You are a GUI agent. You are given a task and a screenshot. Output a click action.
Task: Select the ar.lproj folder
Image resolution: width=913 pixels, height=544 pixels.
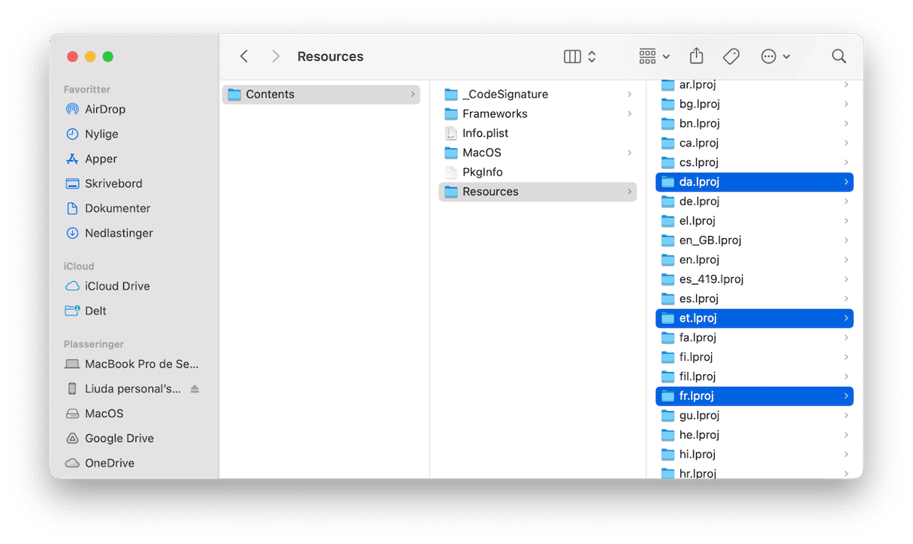[x=755, y=85]
